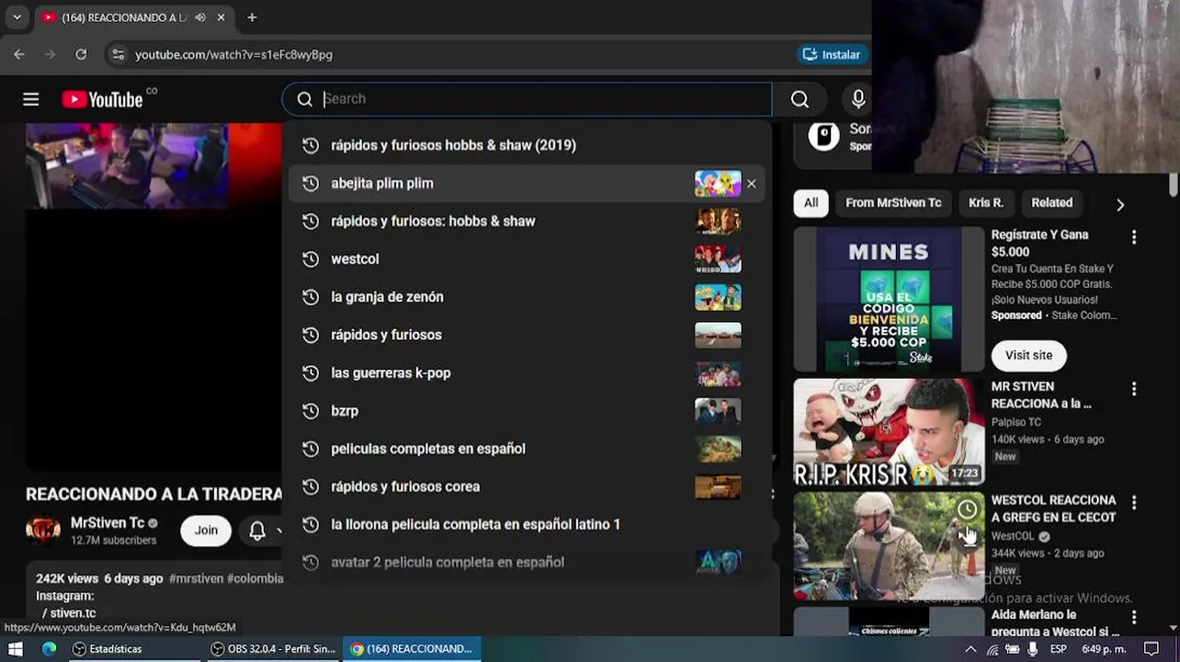Open options for MR STIVEN REACCIONA video
Screen dimensions: 1180x662
pyautogui.click(x=1134, y=389)
